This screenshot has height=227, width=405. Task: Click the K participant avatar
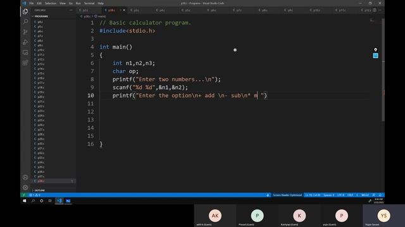click(299, 216)
